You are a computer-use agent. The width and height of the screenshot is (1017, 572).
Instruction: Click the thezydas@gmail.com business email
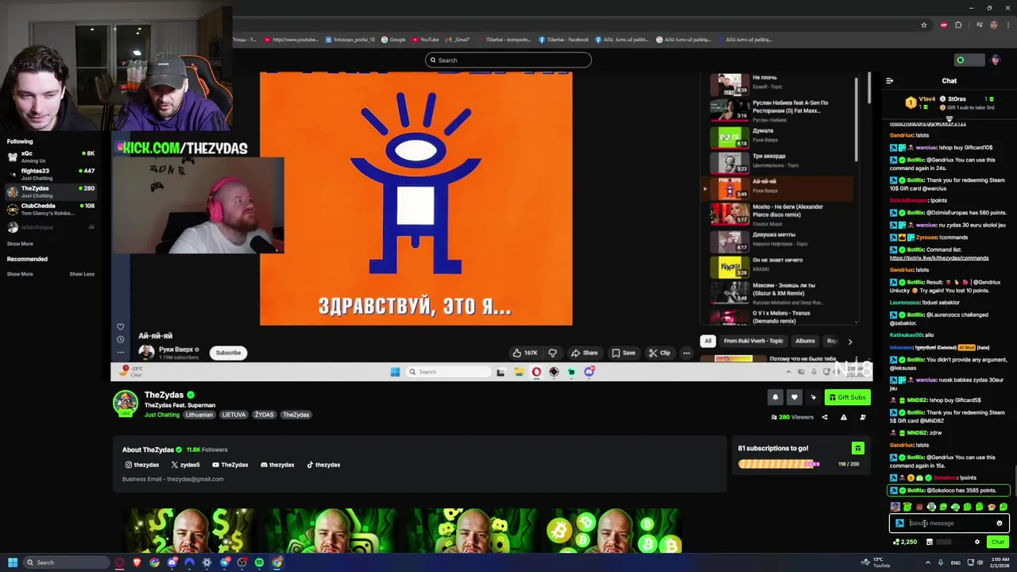pyautogui.click(x=194, y=479)
